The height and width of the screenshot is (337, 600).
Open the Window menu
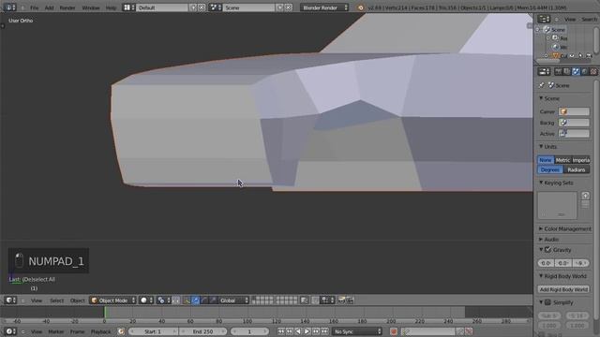click(91, 7)
